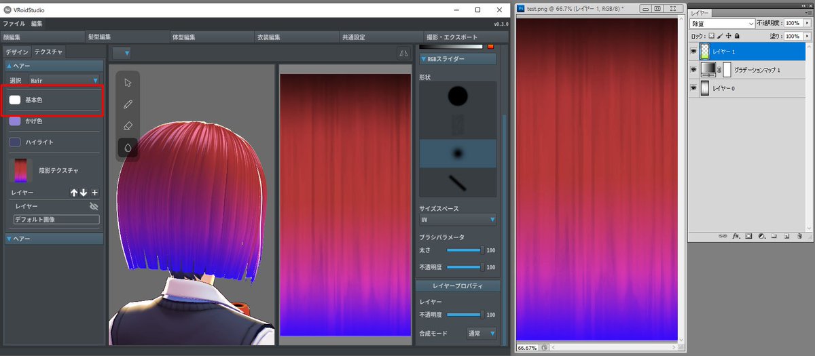Open the small dropdown above the 3D view

tap(122, 53)
